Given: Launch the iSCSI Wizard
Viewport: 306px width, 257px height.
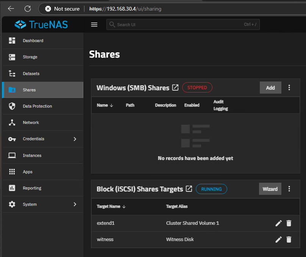Looking at the screenshot, I should 270,189.
